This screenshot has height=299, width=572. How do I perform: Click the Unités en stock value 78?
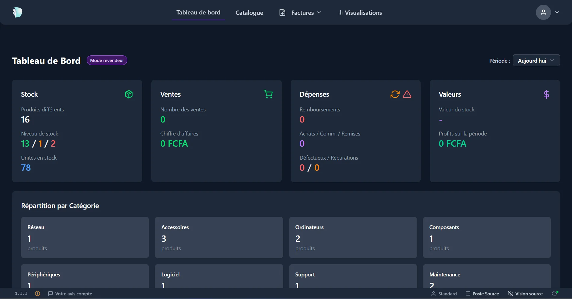pos(26,168)
